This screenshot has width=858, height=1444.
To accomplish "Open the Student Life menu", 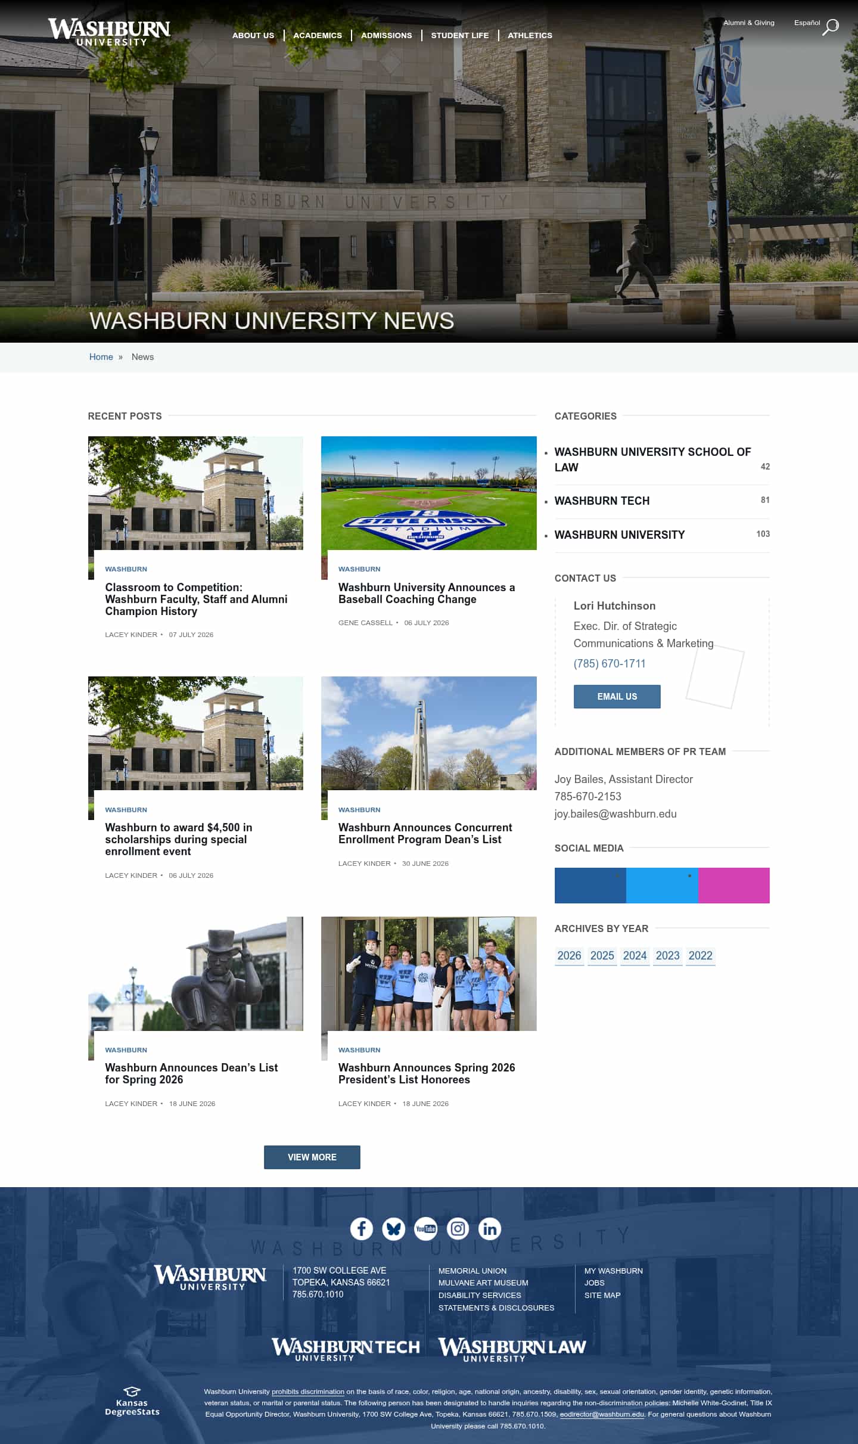I will (x=460, y=35).
